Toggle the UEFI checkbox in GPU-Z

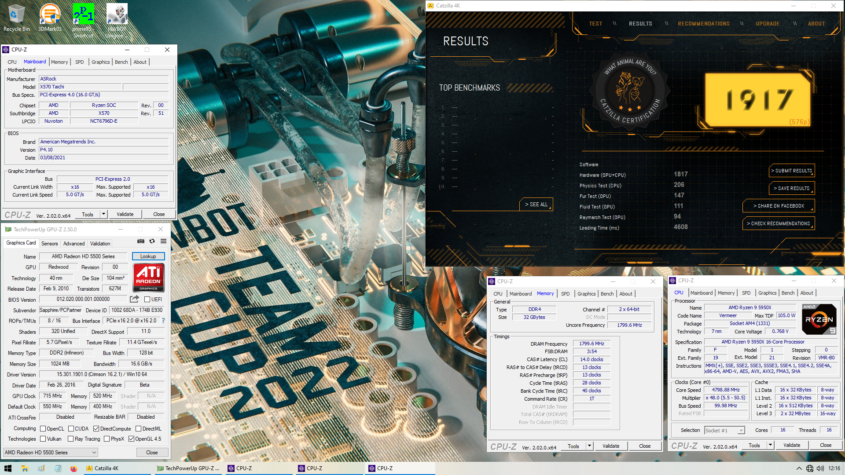(x=147, y=300)
